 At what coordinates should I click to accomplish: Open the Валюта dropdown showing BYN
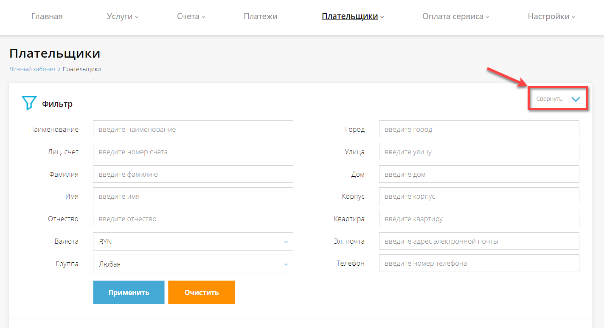tap(193, 242)
